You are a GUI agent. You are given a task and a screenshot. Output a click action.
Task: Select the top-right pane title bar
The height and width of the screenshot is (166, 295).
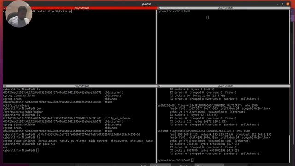coord(224,8)
